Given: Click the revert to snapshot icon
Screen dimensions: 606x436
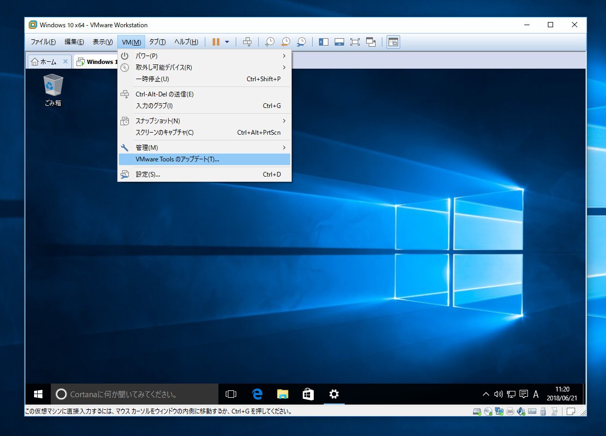Looking at the screenshot, I should coord(285,42).
